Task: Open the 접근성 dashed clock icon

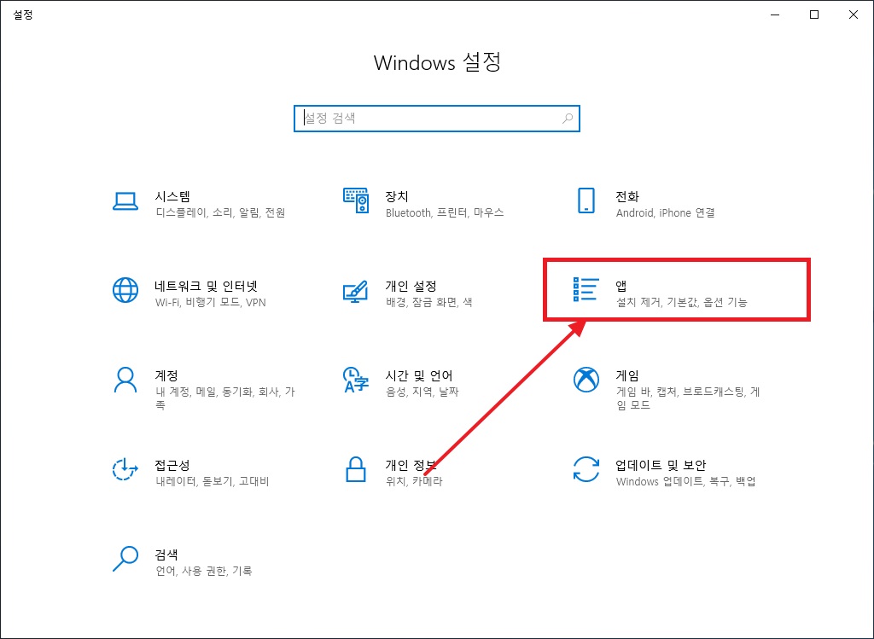Action: pos(125,469)
